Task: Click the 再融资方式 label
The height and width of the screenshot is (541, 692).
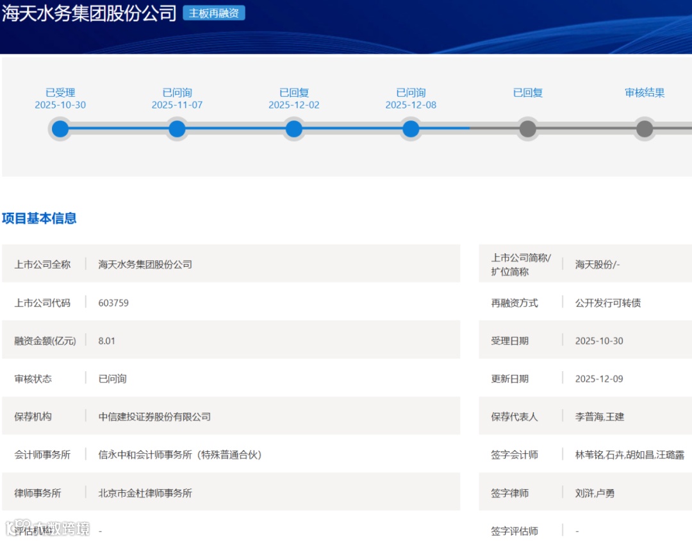Action: pos(515,303)
